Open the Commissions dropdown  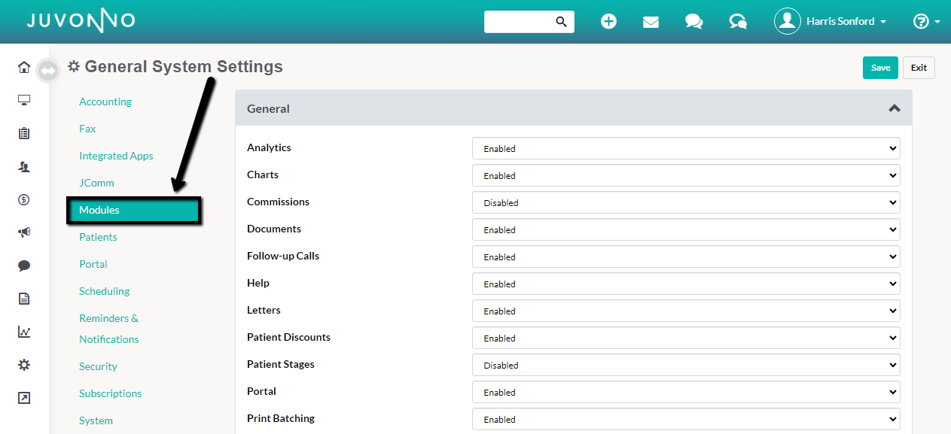(686, 202)
